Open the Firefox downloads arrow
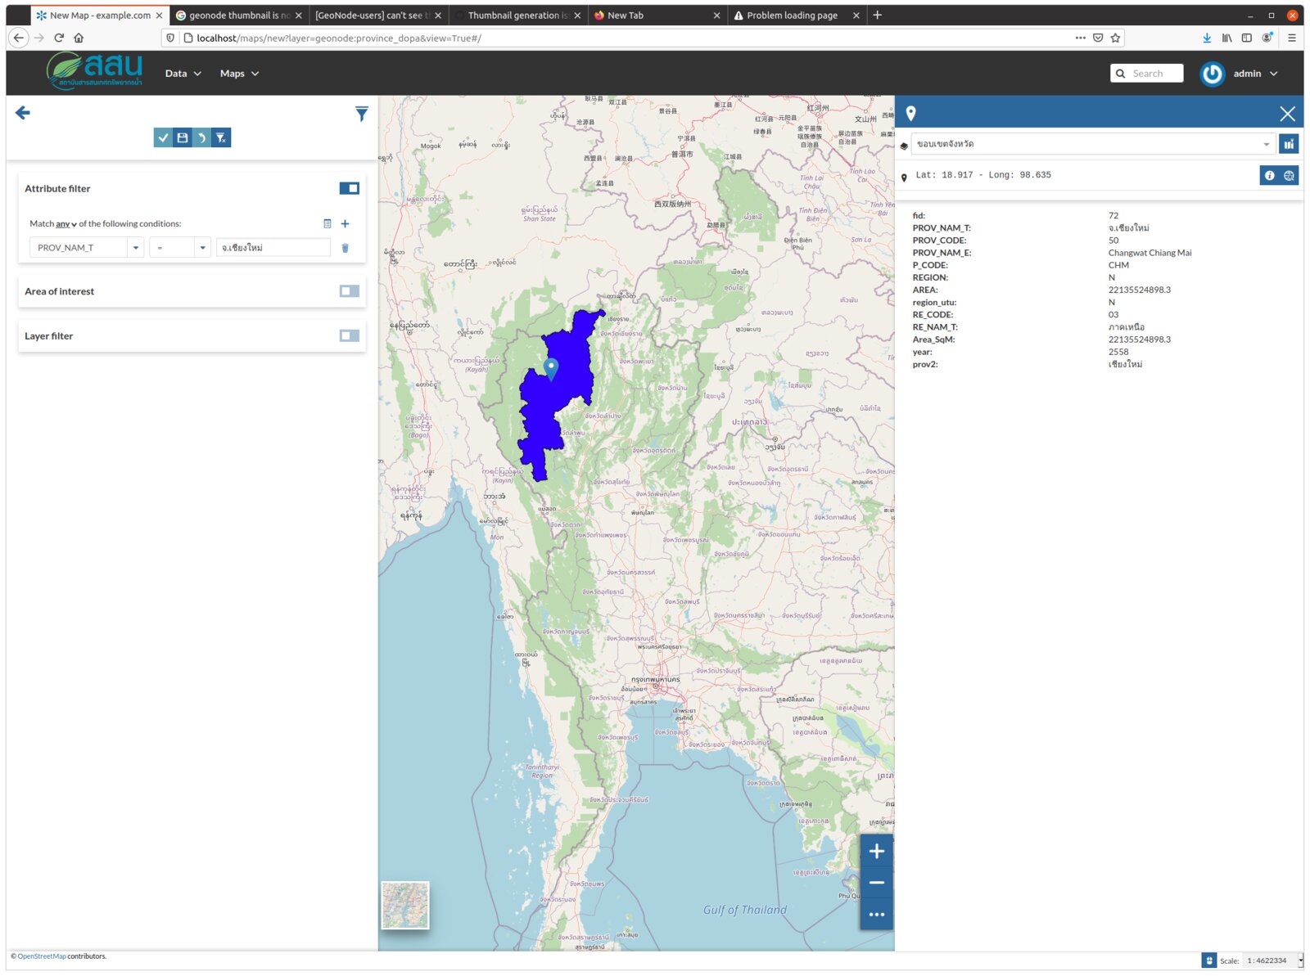The width and height of the screenshot is (1310, 976). (1207, 38)
